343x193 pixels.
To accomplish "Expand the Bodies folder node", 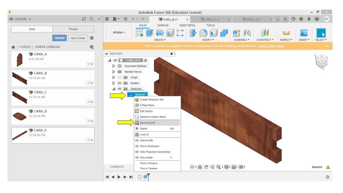I will point(114,83).
